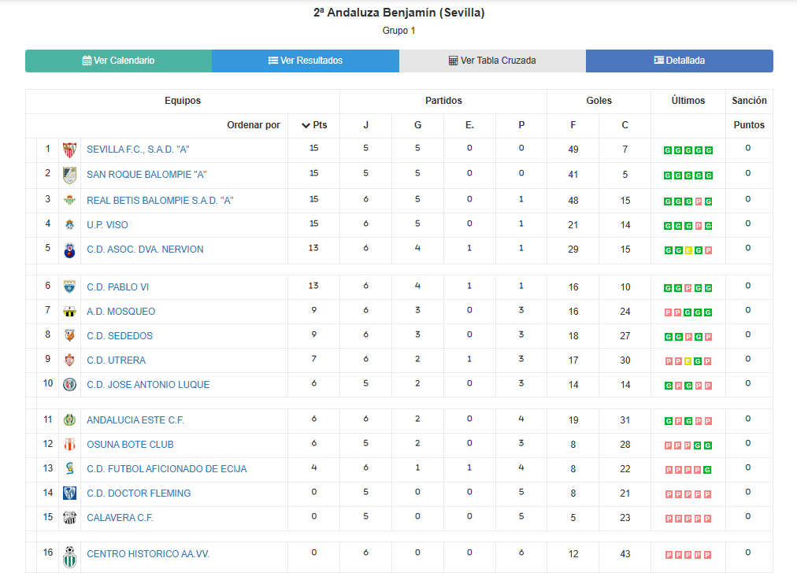Click the C.D. Jose Antonio Luque crest
This screenshot has height=584, width=797.
69,384
